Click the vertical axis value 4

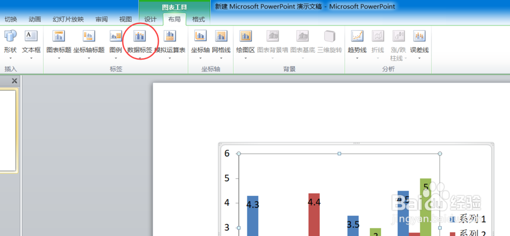click(227, 203)
